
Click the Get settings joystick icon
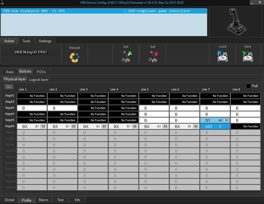[x=126, y=56]
